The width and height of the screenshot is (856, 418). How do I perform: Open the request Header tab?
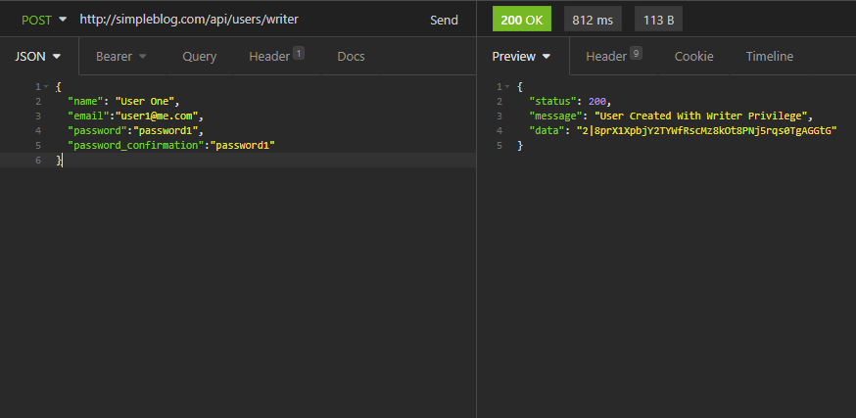point(276,56)
